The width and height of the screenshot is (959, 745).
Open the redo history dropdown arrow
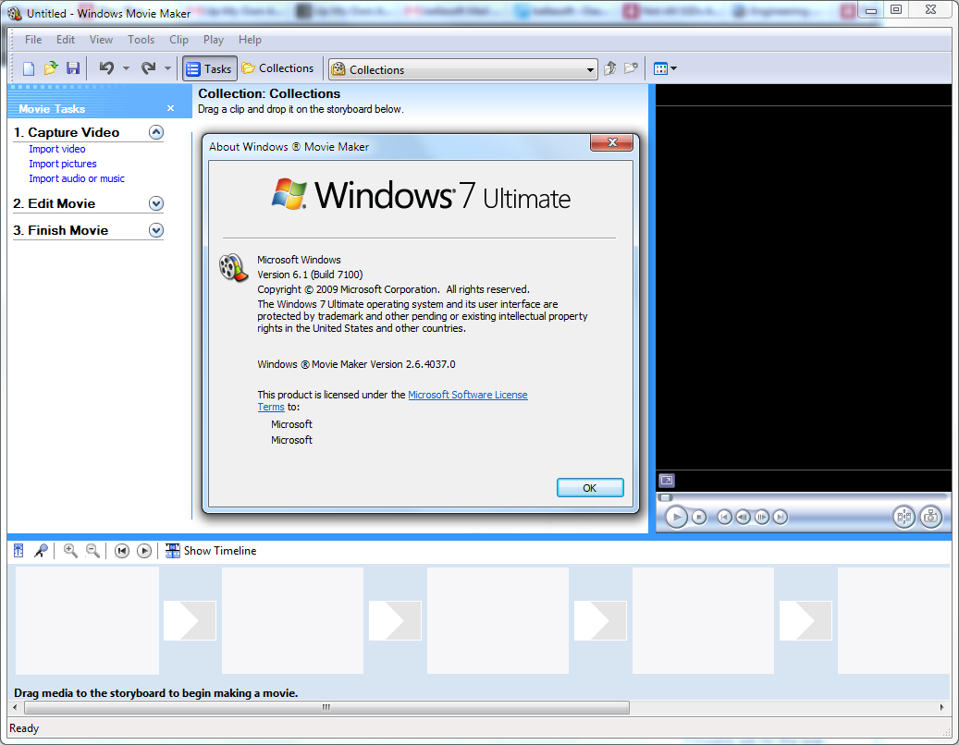(167, 68)
